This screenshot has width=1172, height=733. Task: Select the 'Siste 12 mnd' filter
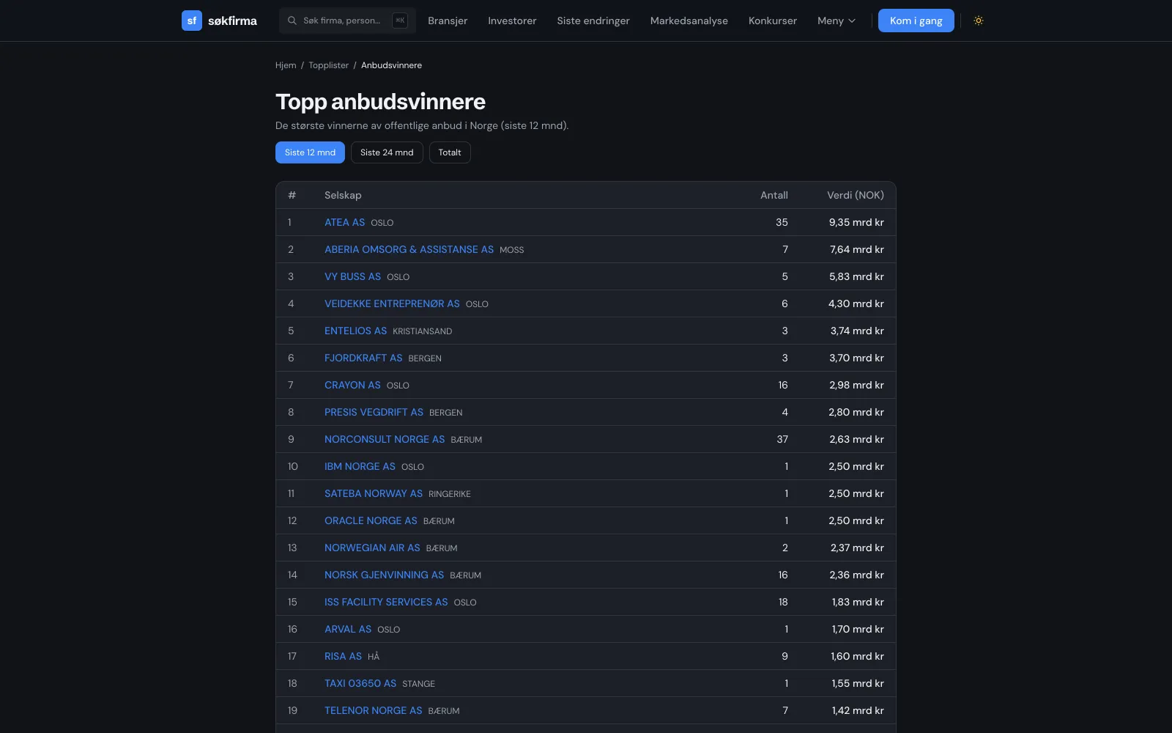(310, 152)
